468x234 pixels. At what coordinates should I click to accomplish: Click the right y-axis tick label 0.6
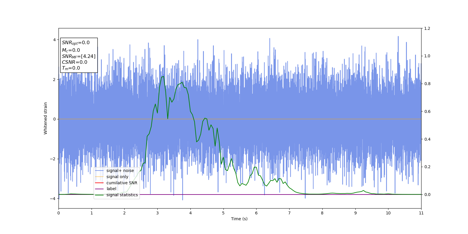tap(427, 111)
